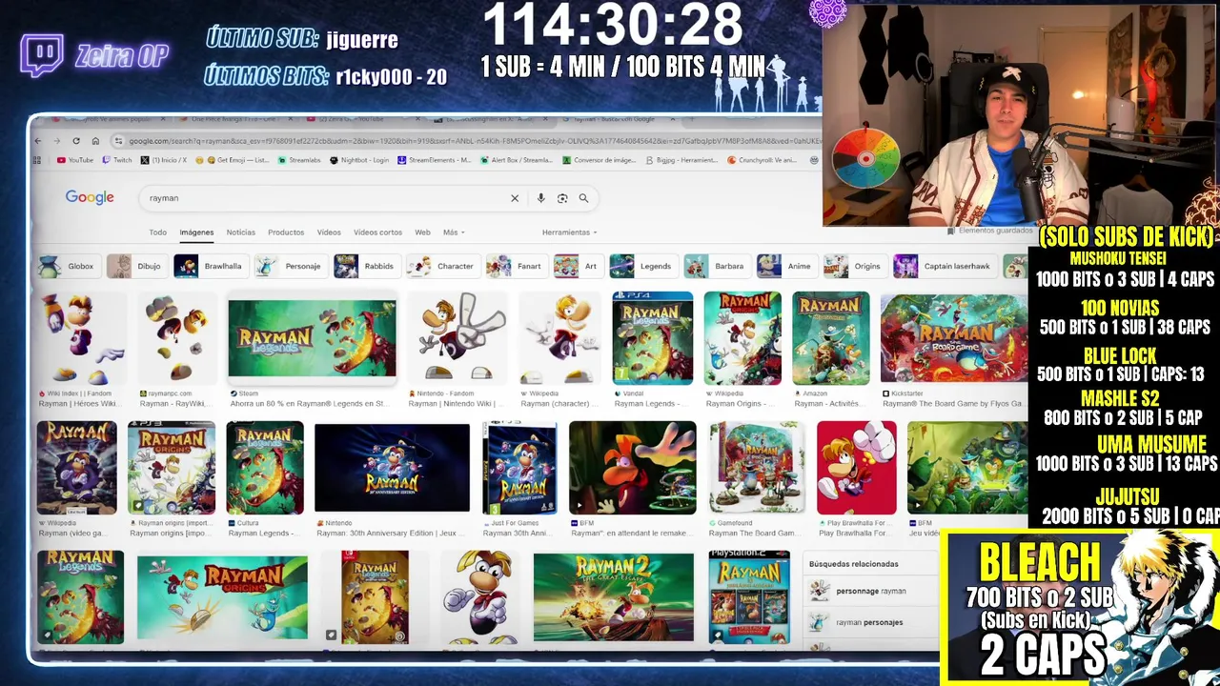Open Google Lens image search icon
The image size is (1220, 686).
562,198
